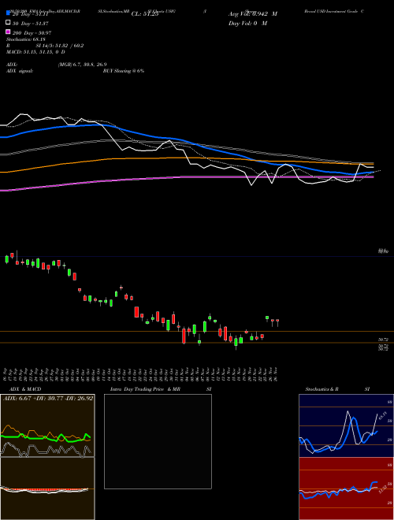Click the BUY Slowing @ 6% signal text
The height and width of the screenshot is (520, 394).
pos(124,71)
